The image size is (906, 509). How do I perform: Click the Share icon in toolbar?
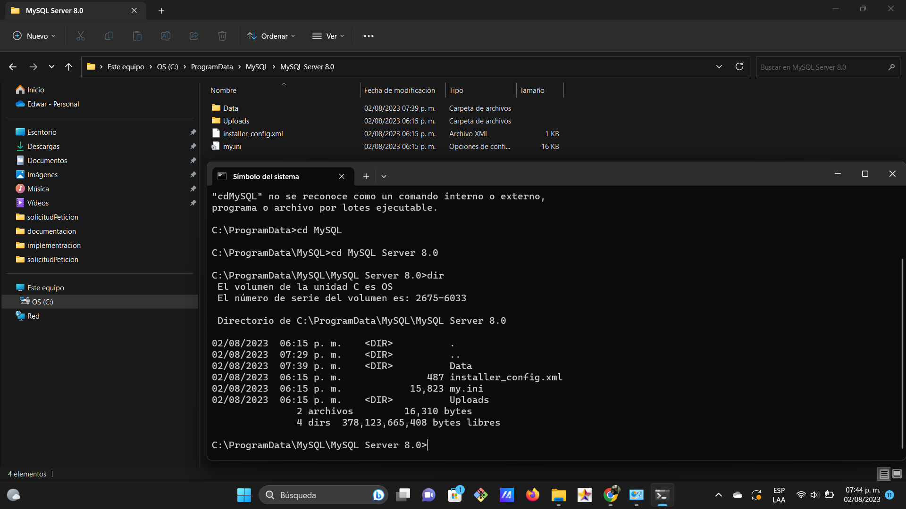click(x=194, y=36)
